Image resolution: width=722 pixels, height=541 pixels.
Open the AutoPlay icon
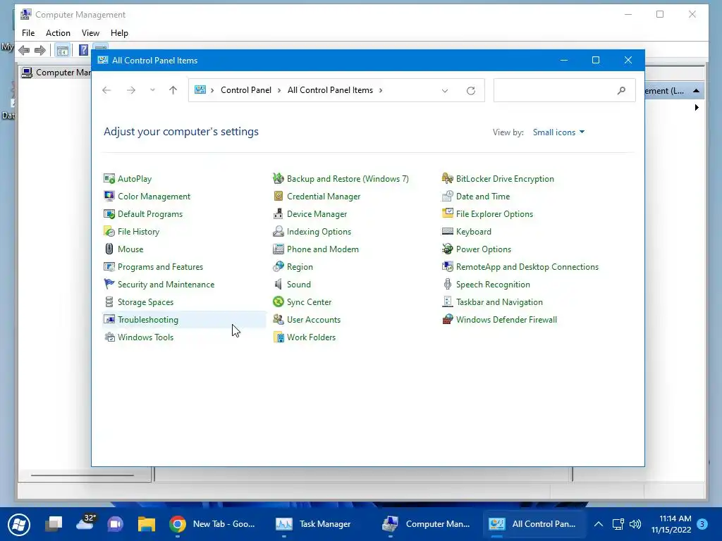[109, 178]
